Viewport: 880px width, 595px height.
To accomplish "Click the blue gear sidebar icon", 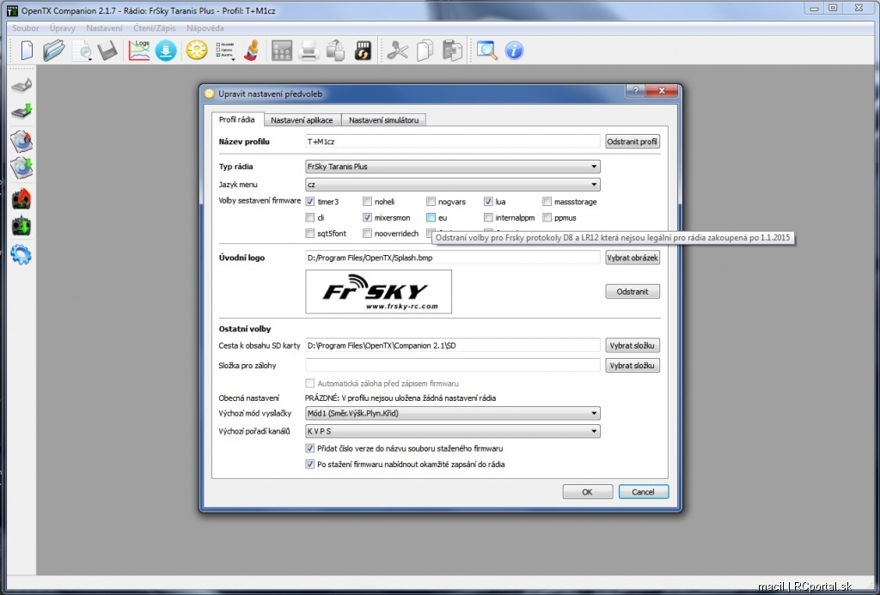I will tap(21, 255).
